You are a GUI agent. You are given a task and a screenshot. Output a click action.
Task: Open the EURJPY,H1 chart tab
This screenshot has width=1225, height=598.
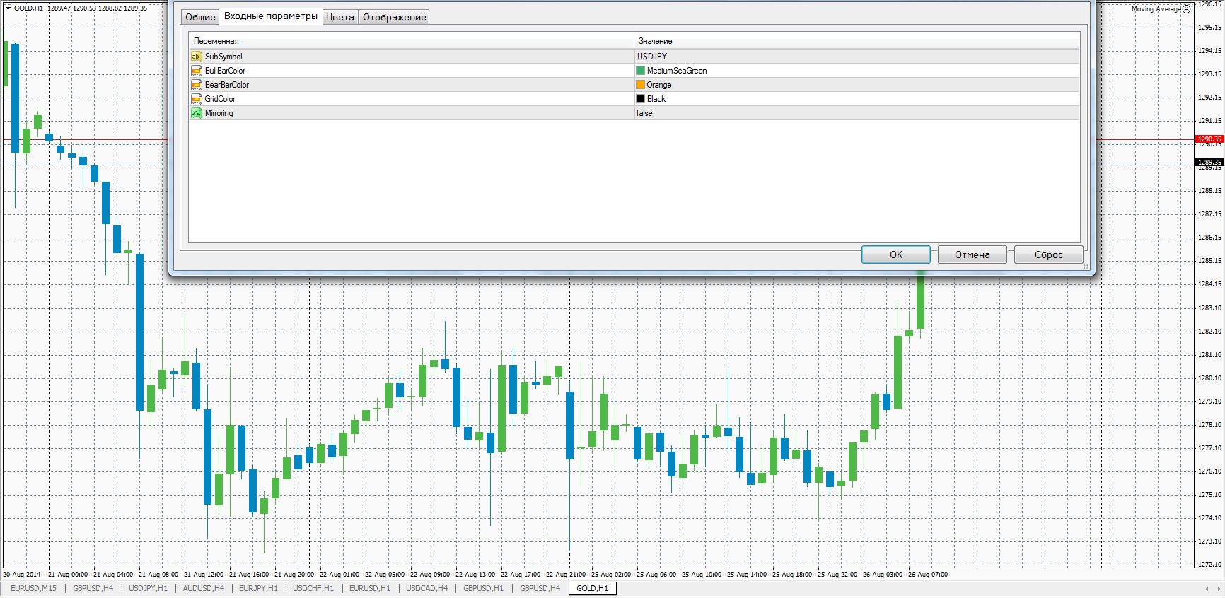tap(258, 588)
